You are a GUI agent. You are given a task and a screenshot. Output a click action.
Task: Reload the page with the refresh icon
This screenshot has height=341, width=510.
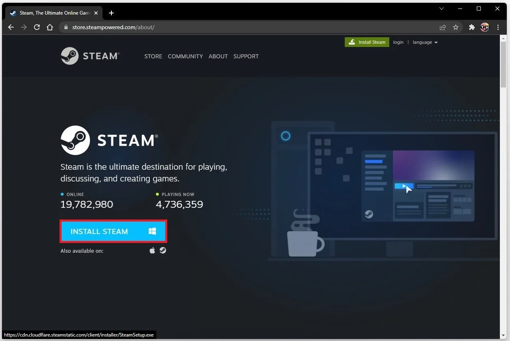click(x=37, y=27)
